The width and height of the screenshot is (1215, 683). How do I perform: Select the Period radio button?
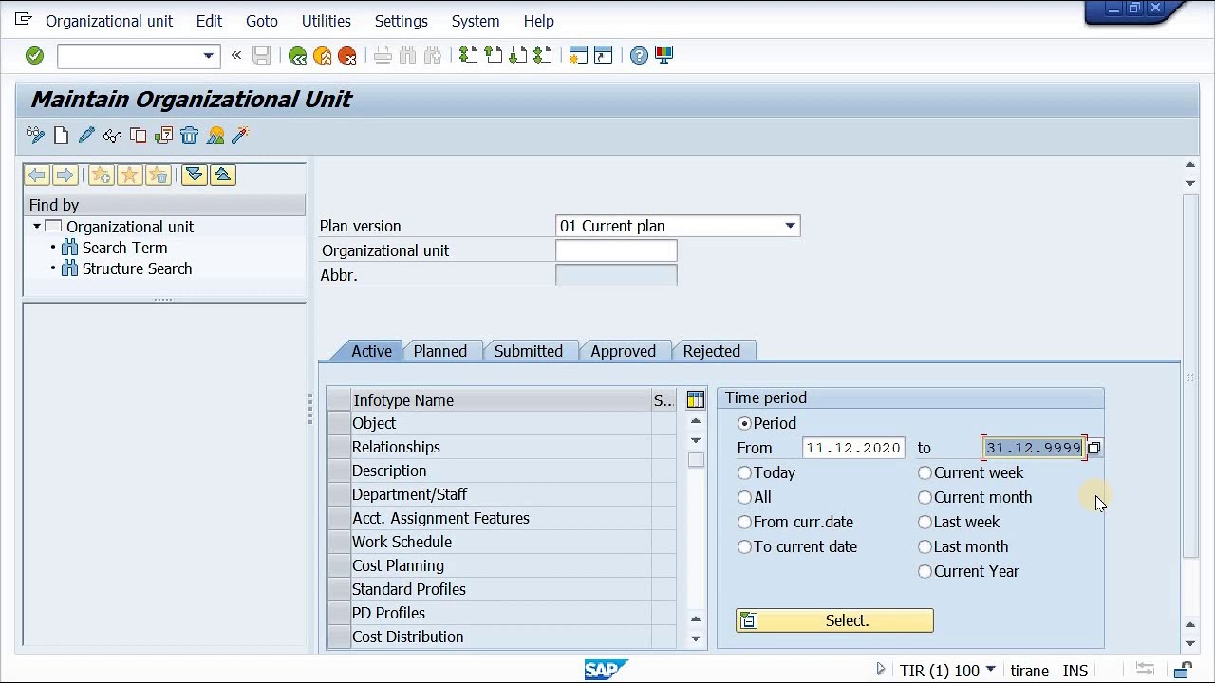coord(744,423)
